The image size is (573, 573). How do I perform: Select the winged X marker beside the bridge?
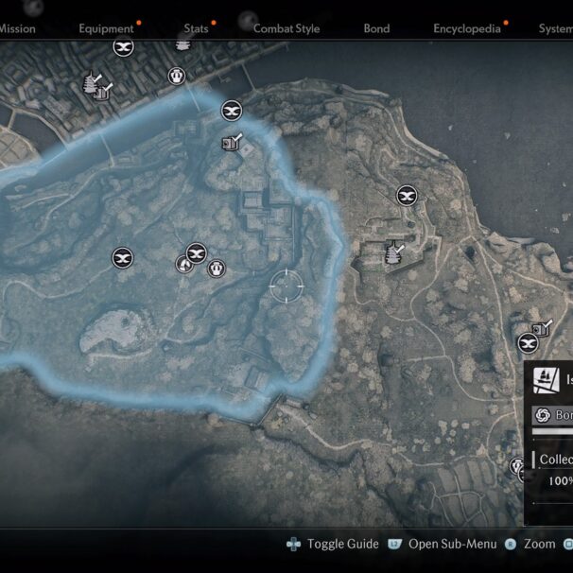point(232,111)
